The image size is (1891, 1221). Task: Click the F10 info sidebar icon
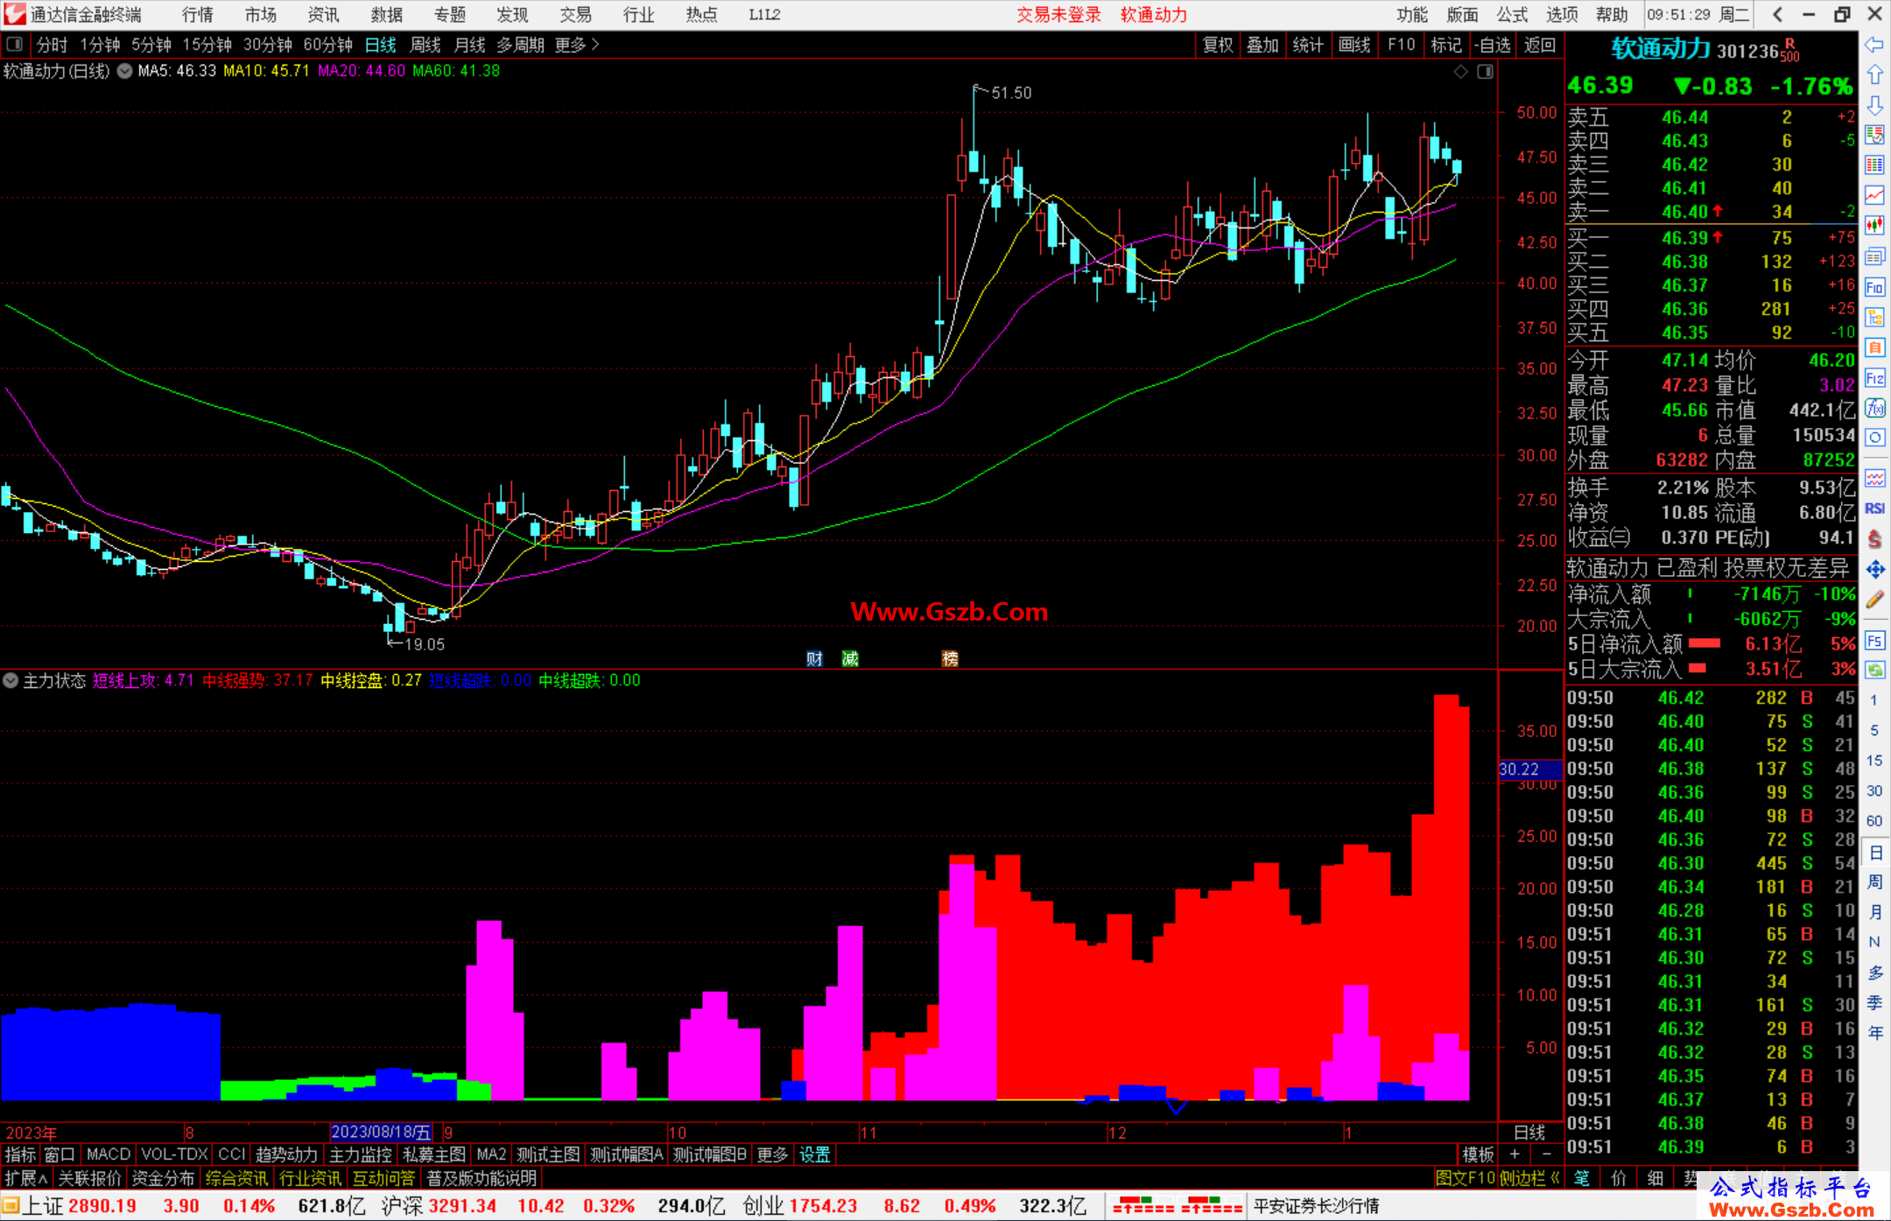pos(1874,287)
